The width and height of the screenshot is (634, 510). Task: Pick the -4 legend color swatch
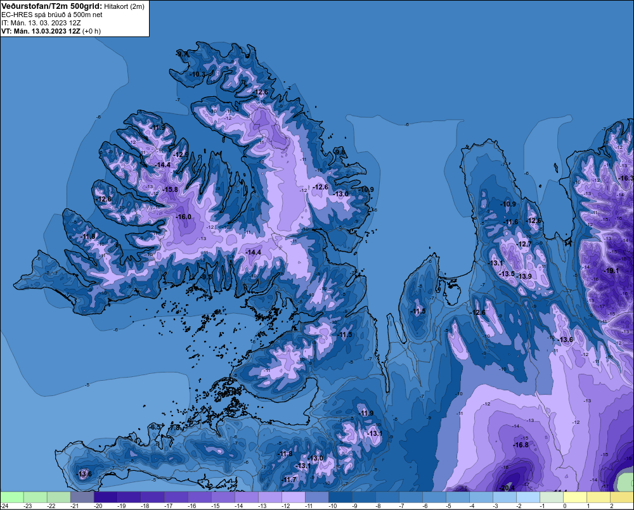tap(481, 497)
